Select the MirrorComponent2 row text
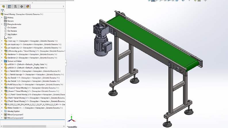This screenshot has width=228, height=128. [16, 118]
